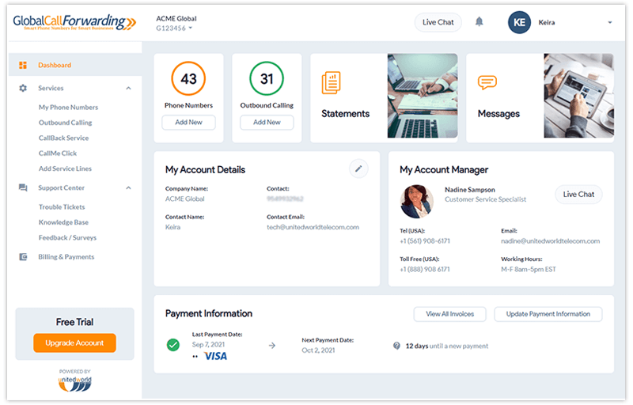The height and width of the screenshot is (405, 633).
Task: Click the Dashboard grid icon
Action: 23,65
